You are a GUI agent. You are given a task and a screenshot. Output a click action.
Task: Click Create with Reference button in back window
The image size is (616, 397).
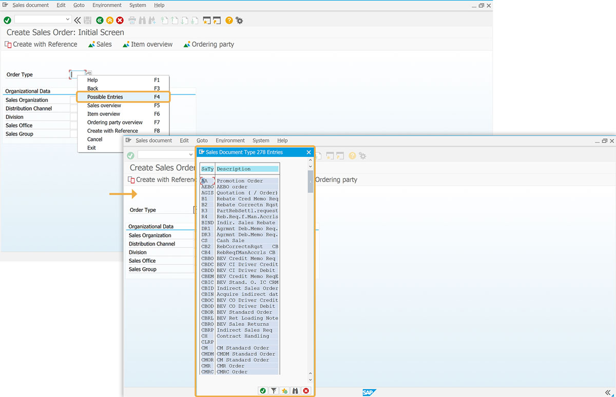tap(41, 44)
